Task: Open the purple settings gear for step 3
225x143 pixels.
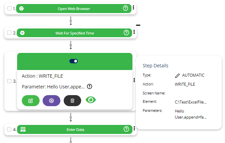Action: tap(51, 100)
